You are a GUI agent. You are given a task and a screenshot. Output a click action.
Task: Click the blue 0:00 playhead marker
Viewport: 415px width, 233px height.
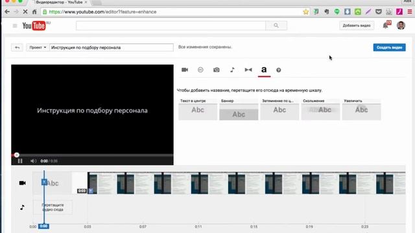click(x=43, y=226)
